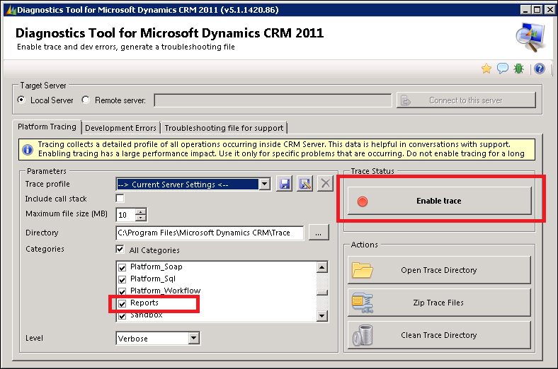Open the Level Verbose dropdown
This screenshot has height=369, width=558.
tap(194, 339)
